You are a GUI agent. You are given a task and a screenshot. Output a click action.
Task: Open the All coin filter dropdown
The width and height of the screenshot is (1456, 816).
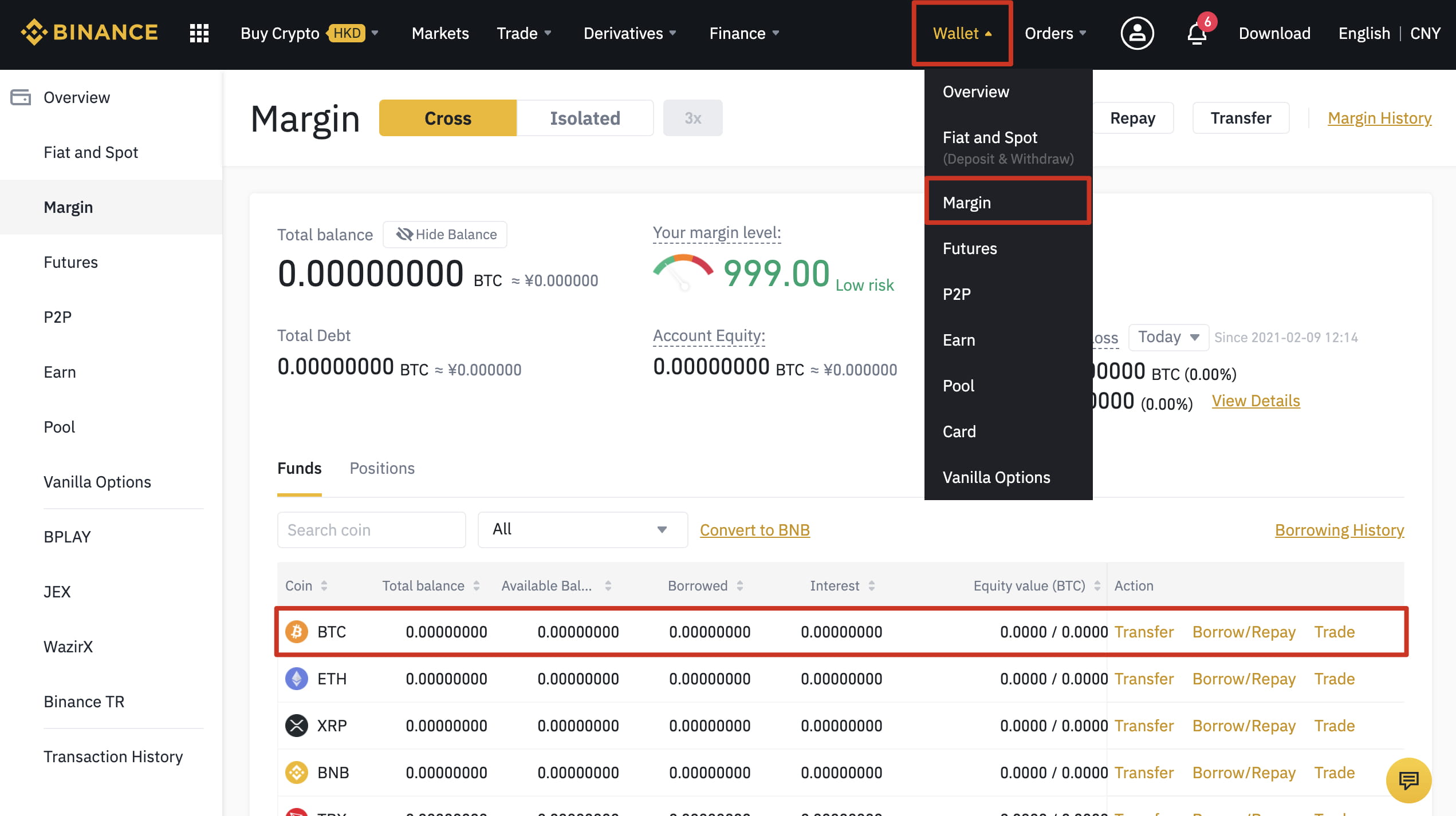click(583, 529)
